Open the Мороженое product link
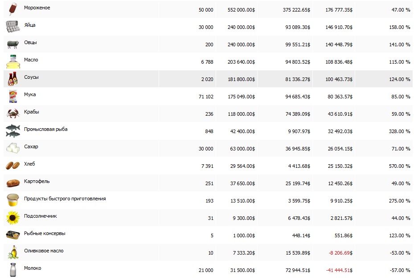This screenshot has height=280, width=414. (x=37, y=8)
